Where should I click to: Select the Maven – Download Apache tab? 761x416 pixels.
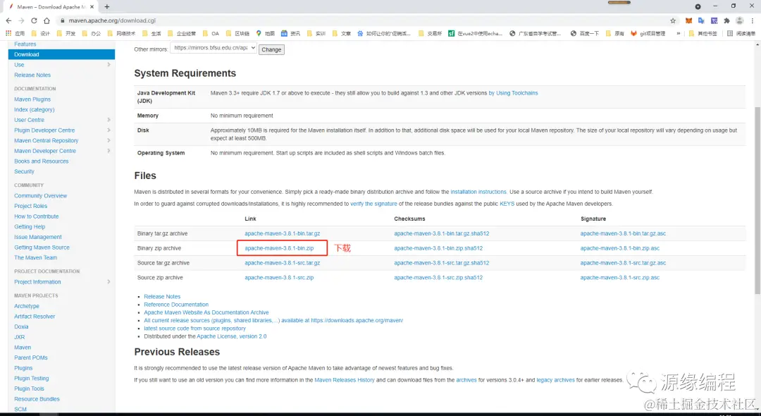(x=49, y=7)
